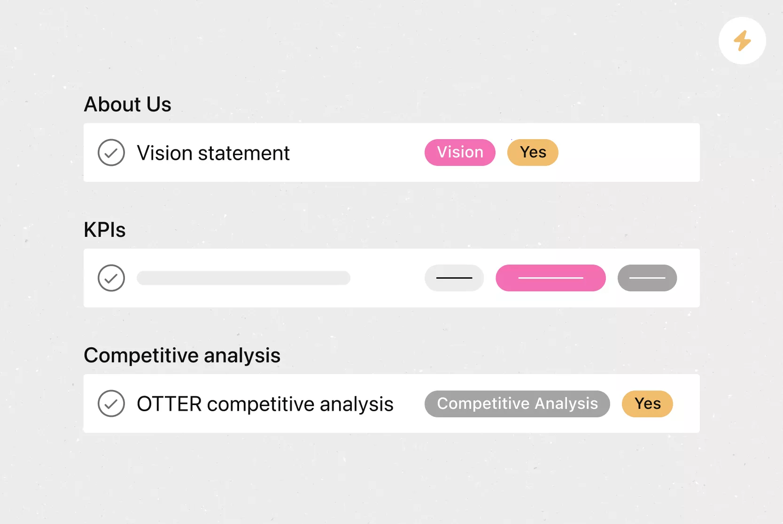The height and width of the screenshot is (524, 783).
Task: Click the dark gray placeholder pill in KPIs row
Action: pyautogui.click(x=647, y=278)
